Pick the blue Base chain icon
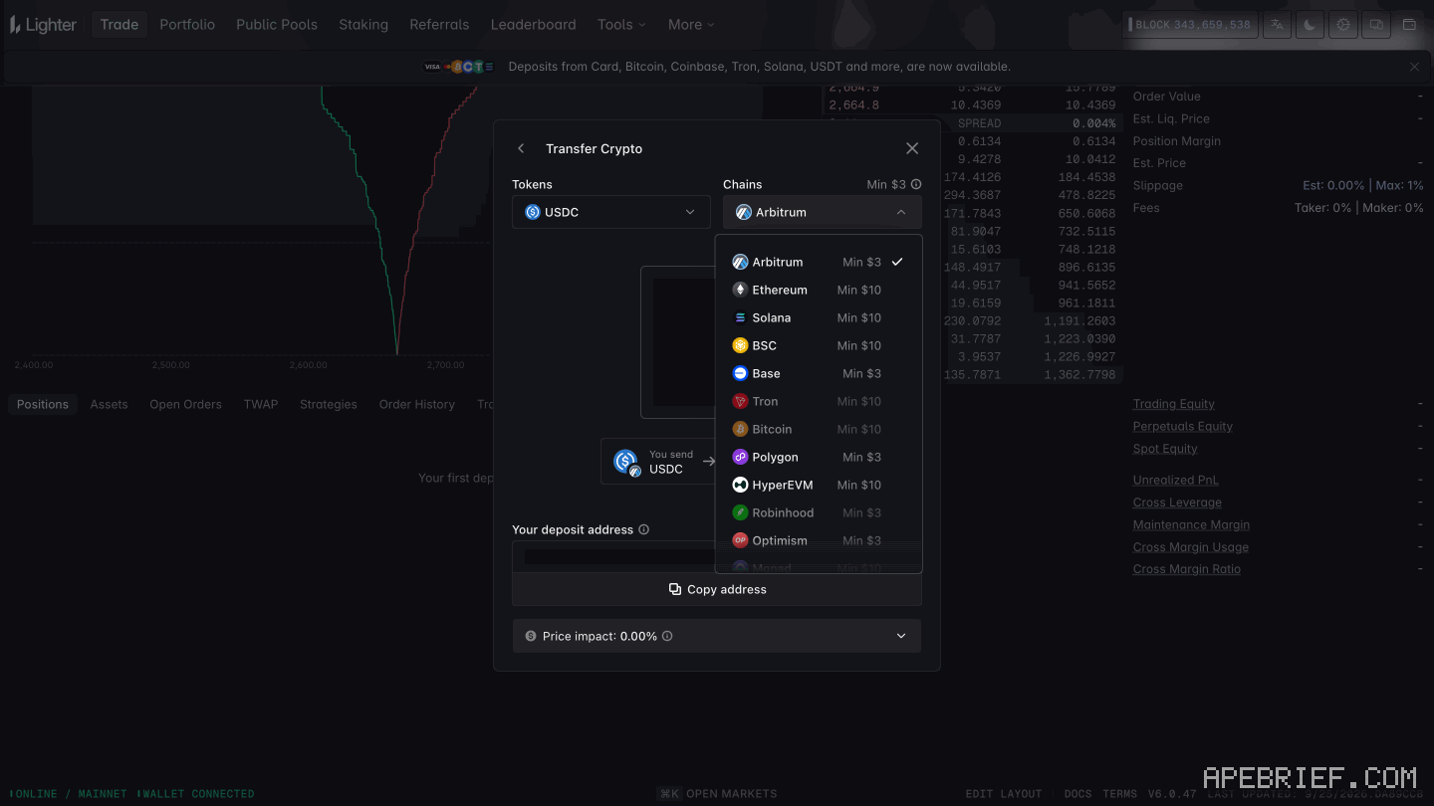The height and width of the screenshot is (806, 1434). [740, 373]
